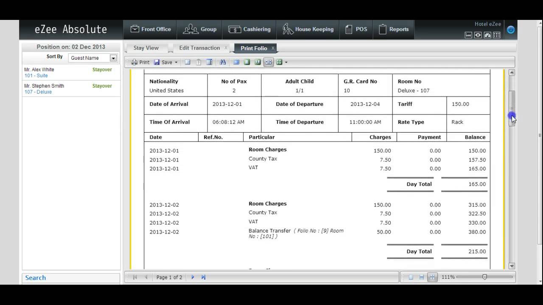Go to the next report page
Image resolution: width=543 pixels, height=305 pixels.
193,277
